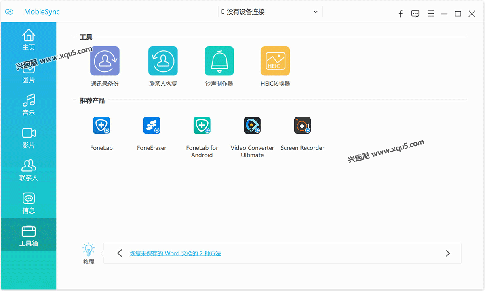Screen dimensions: 485x291
Task: Open the 图片 photos sidebar tab
Action: click(29, 72)
